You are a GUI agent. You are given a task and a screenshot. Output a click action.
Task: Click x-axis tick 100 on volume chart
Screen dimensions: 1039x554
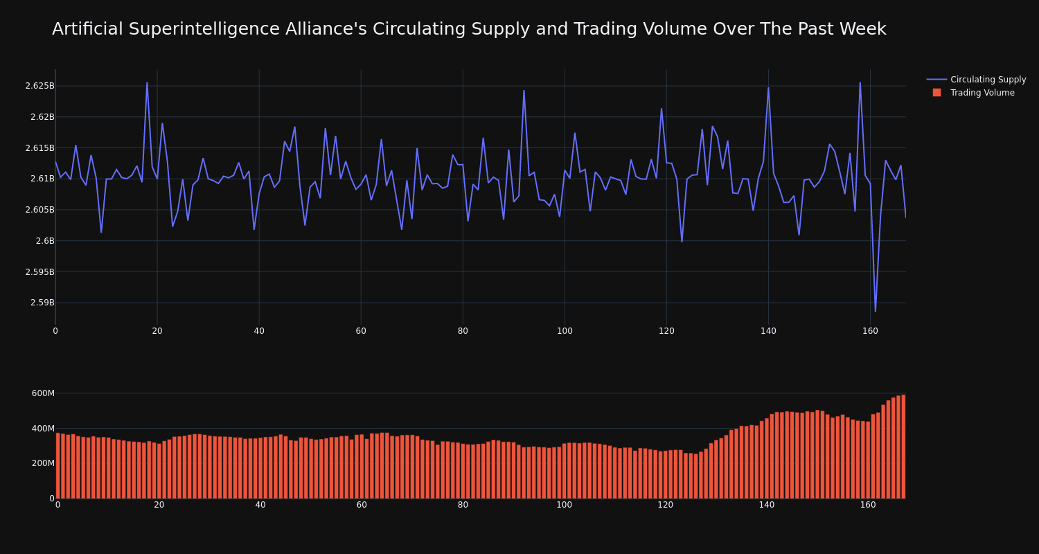(x=565, y=505)
